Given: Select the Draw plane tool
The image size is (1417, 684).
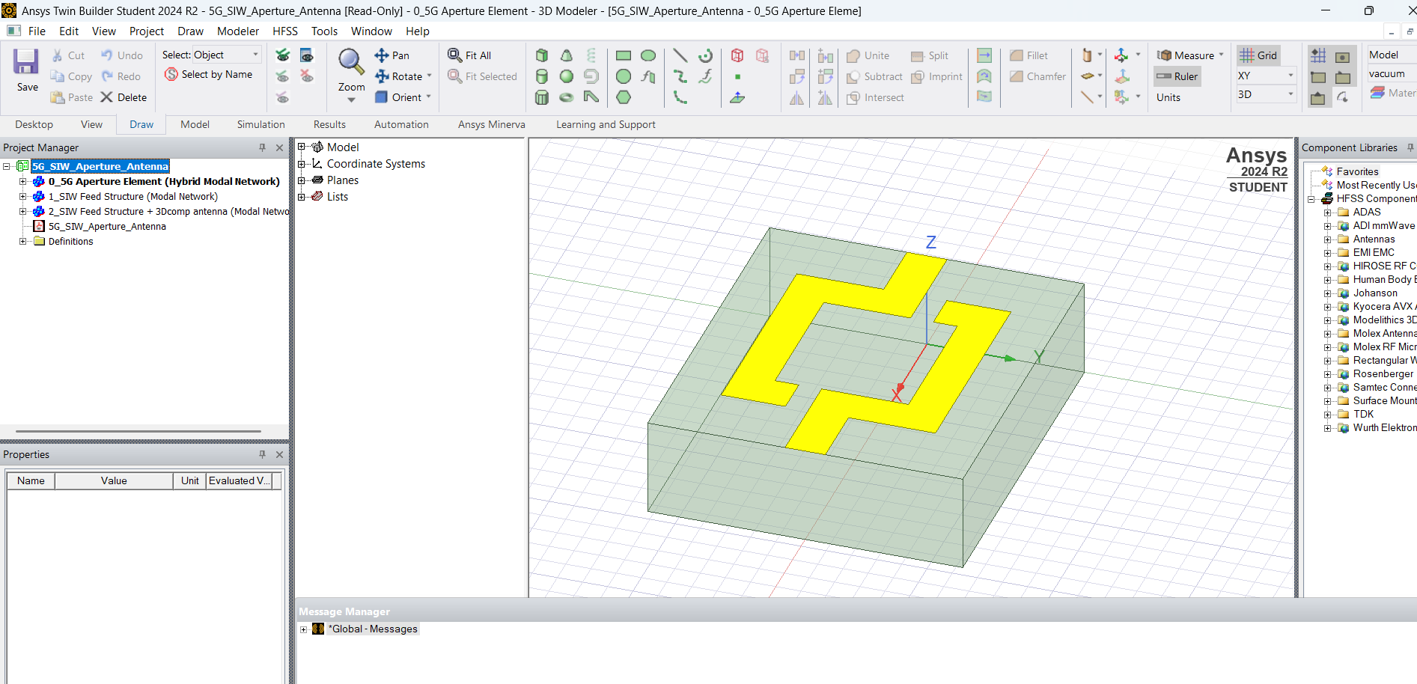Looking at the screenshot, I should point(737,97).
